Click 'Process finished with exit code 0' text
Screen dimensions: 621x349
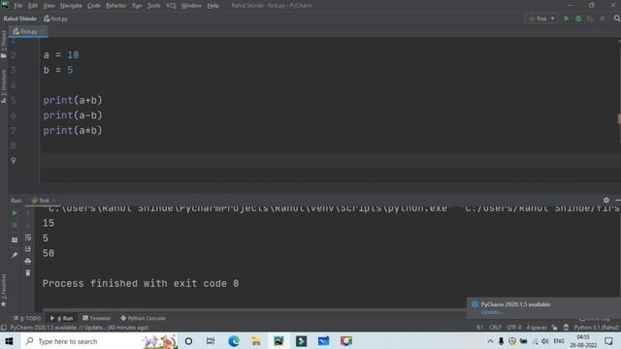pos(141,284)
